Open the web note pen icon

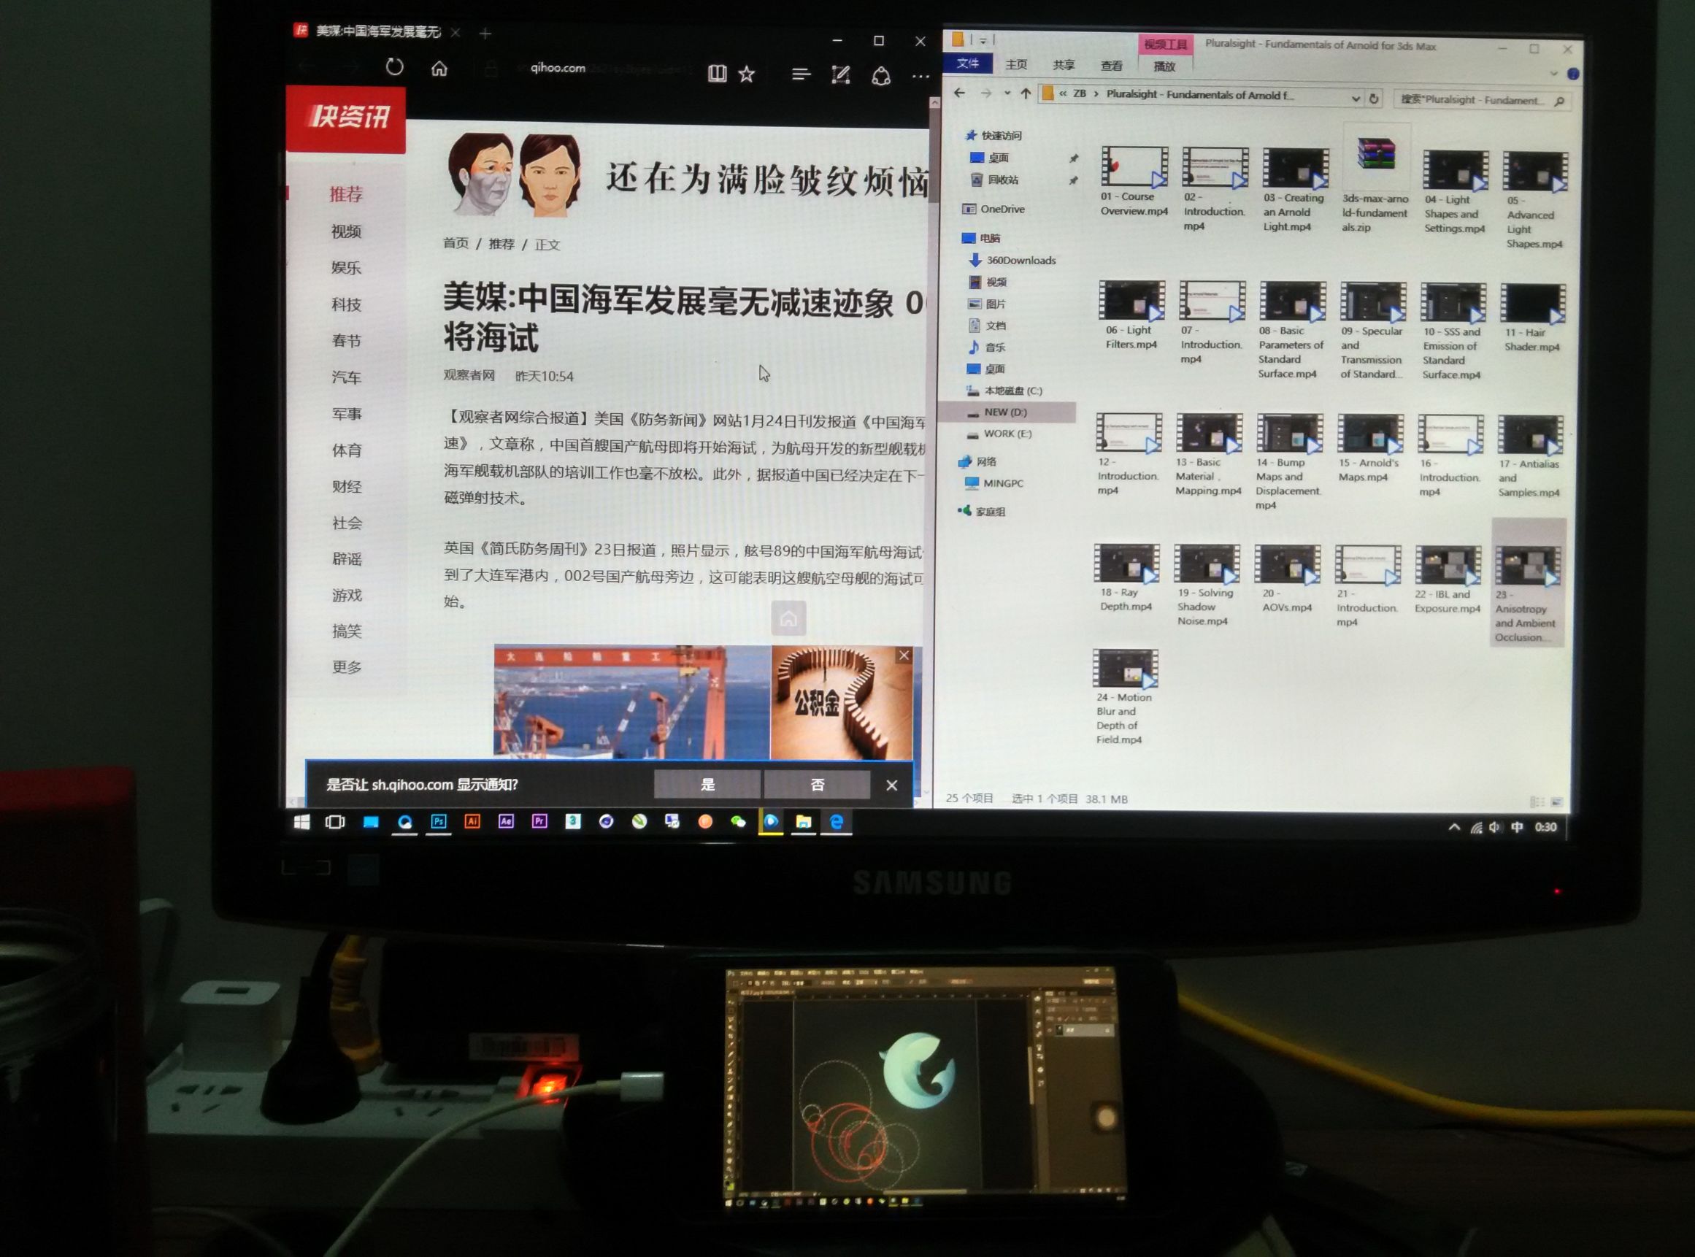(x=841, y=74)
